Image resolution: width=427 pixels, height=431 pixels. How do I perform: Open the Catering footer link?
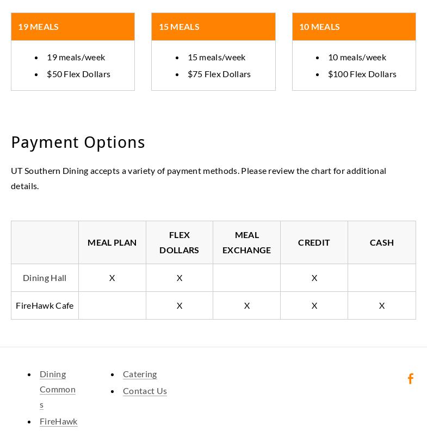click(140, 374)
